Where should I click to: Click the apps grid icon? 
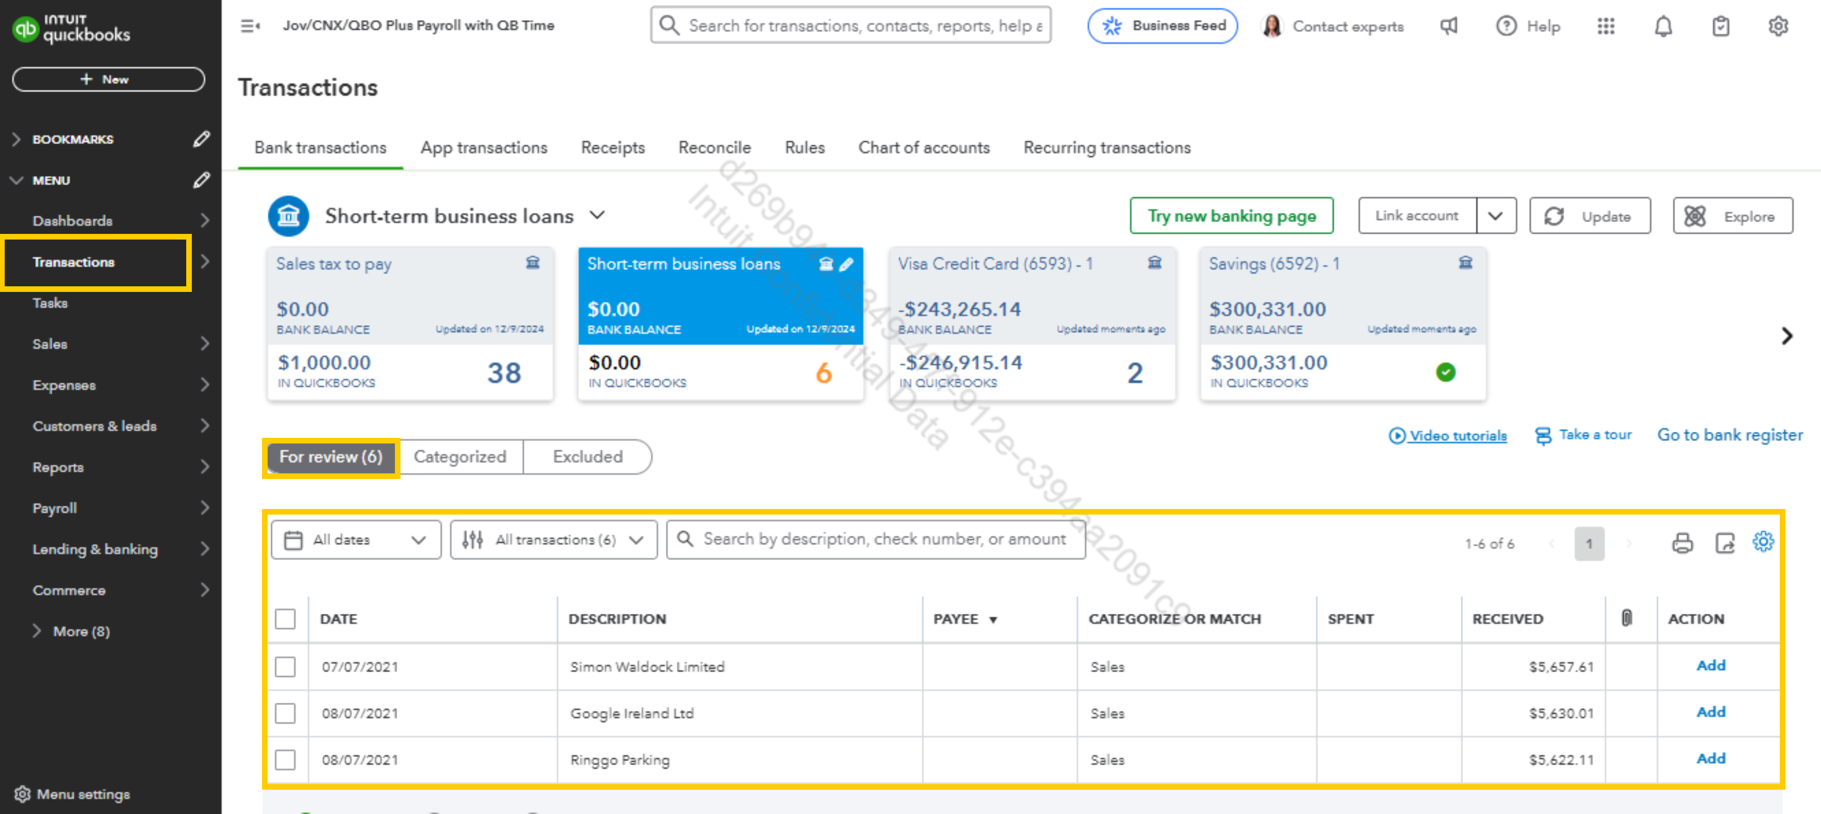point(1605,26)
